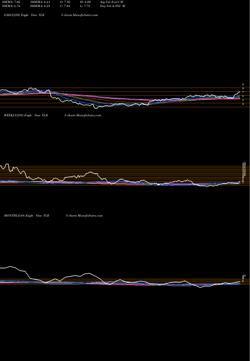
Task: Click the close price C: 7.84
Action: (x=65, y=6)
